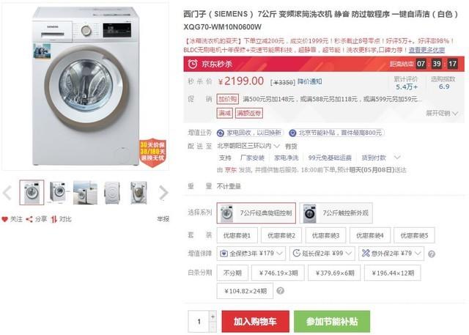Click the 分享 share icon
The height and width of the screenshot is (335, 469).
click(x=30, y=219)
